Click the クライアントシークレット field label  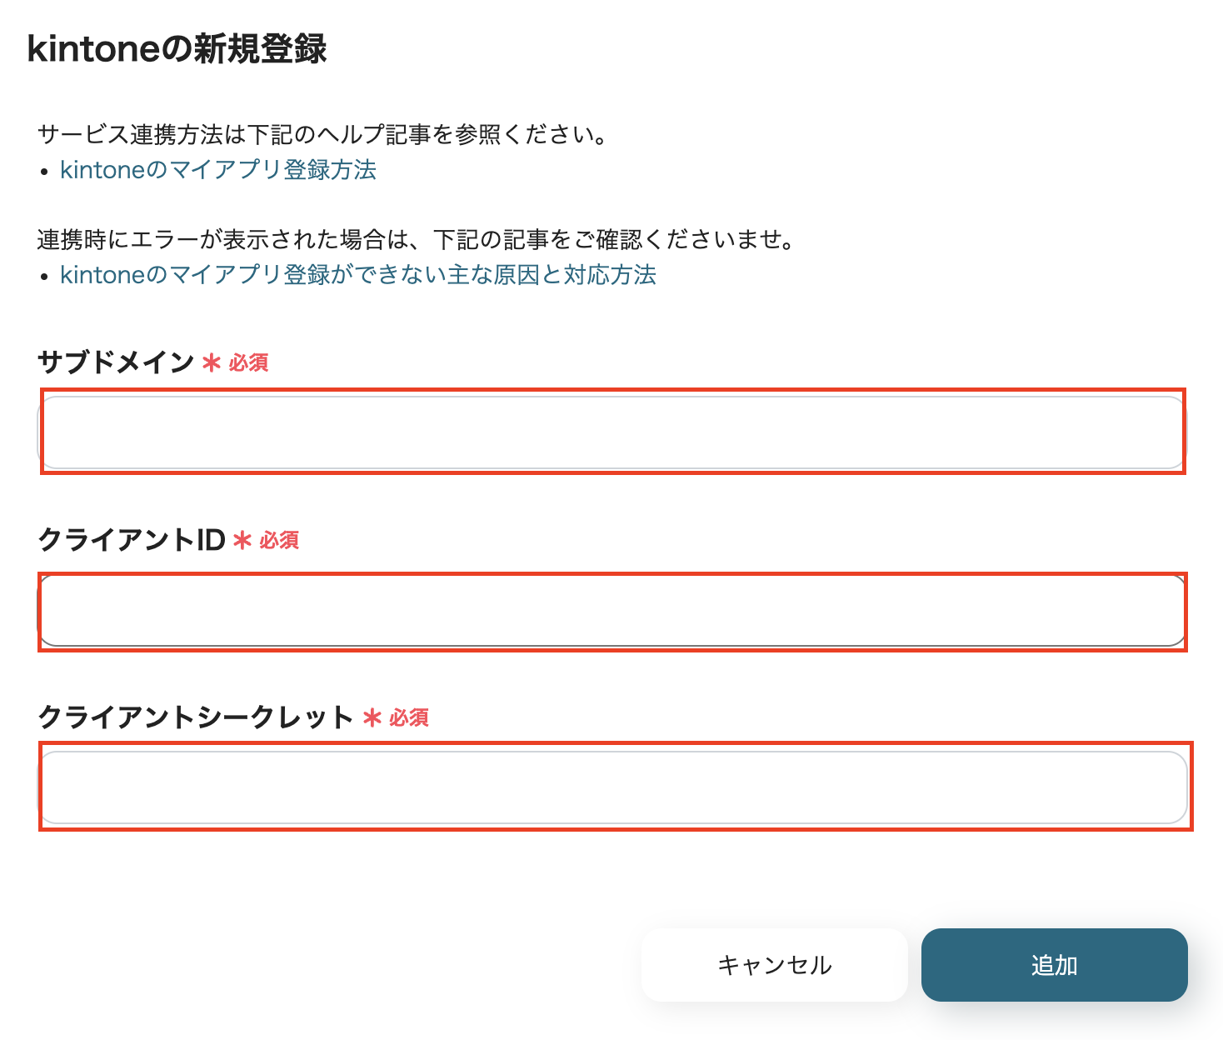195,717
